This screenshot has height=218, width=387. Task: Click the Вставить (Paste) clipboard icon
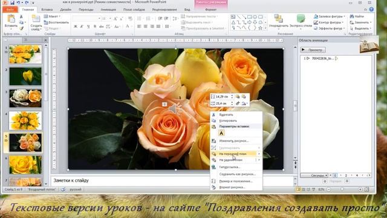pyautogui.click(x=11, y=19)
